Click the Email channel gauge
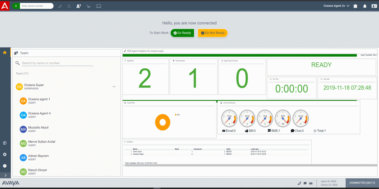Image resolution: width=379 pixels, height=189 pixels. point(247,118)
